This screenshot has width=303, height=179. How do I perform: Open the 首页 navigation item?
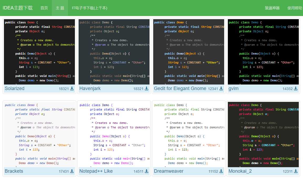click(44, 8)
